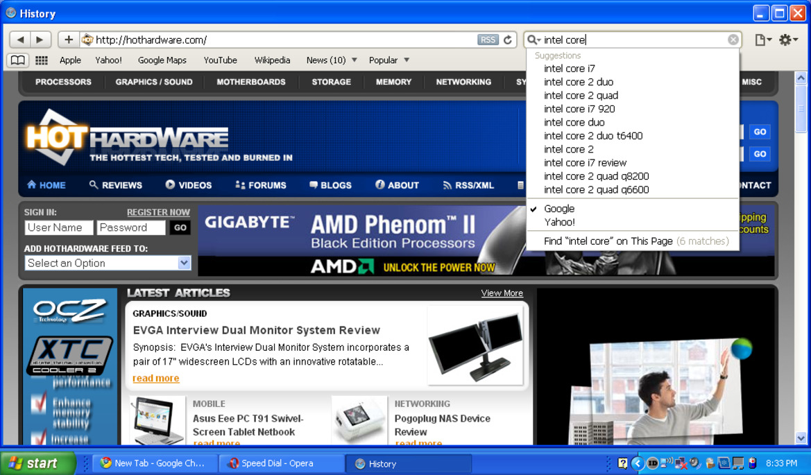The width and height of the screenshot is (811, 475).
Task: Open the MEMORY category
Action: pos(393,82)
